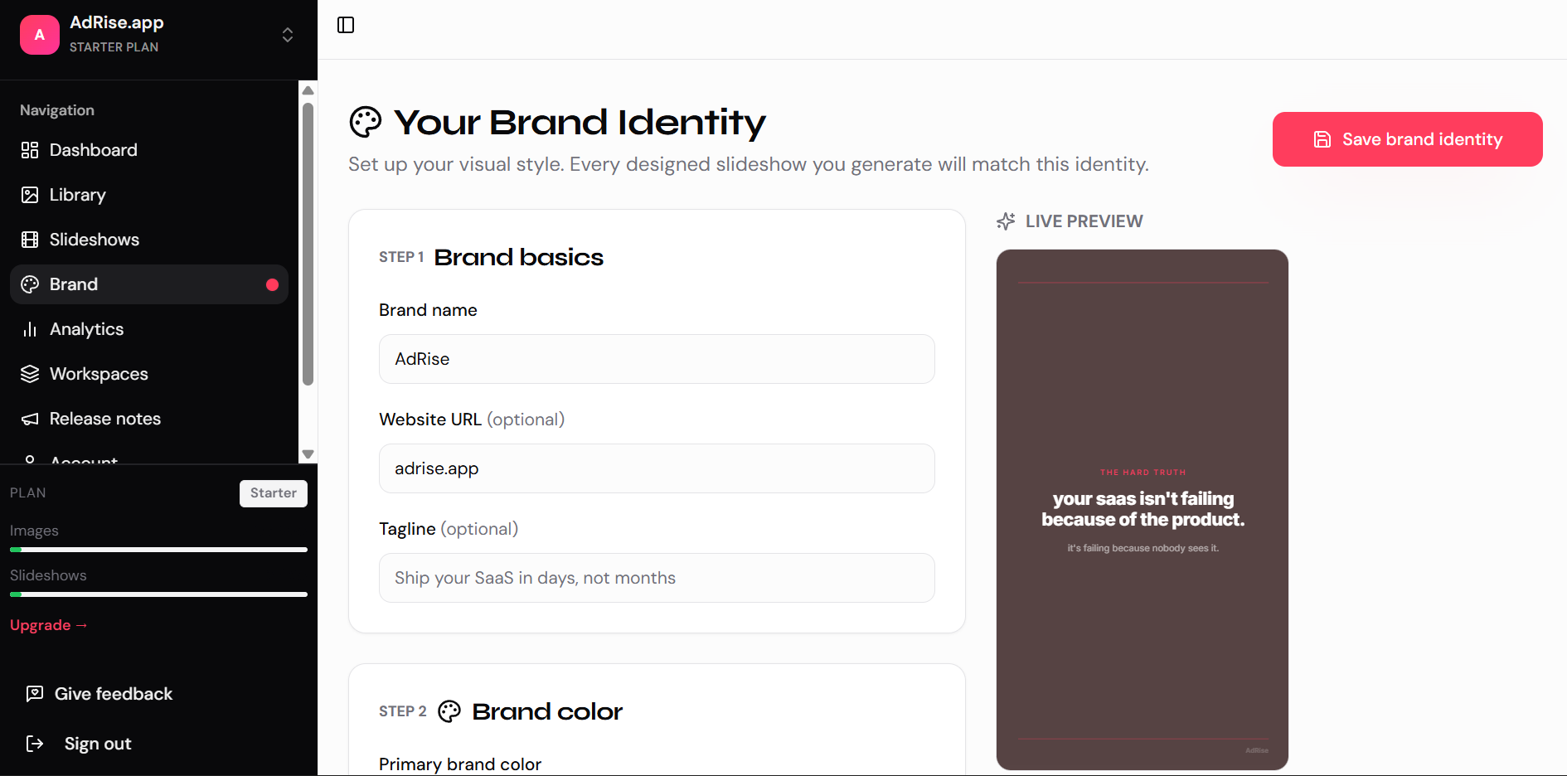Toggle the sidebar panel icon
The image size is (1567, 776).
click(346, 25)
